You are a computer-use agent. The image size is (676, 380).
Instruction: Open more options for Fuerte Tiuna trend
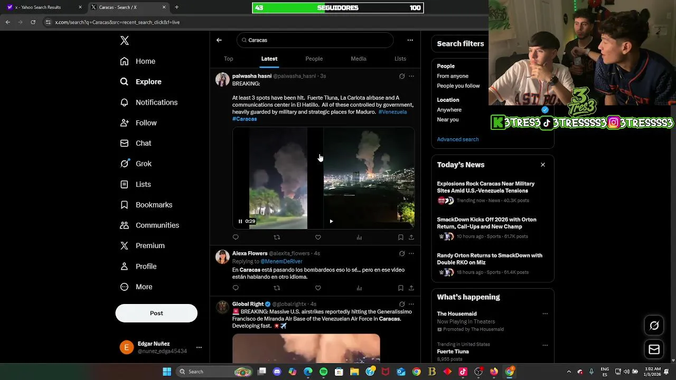pos(545,345)
